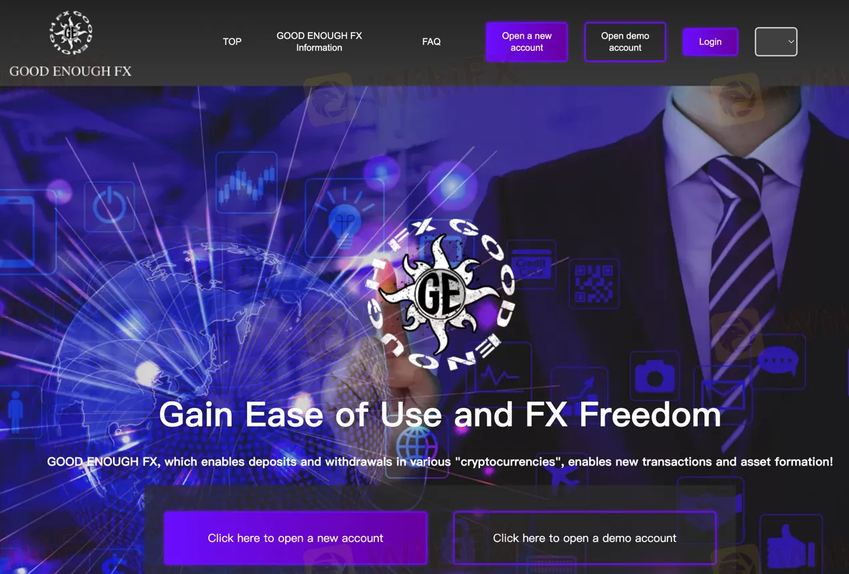Click here to open a demo account
The width and height of the screenshot is (849, 574).
coord(585,538)
